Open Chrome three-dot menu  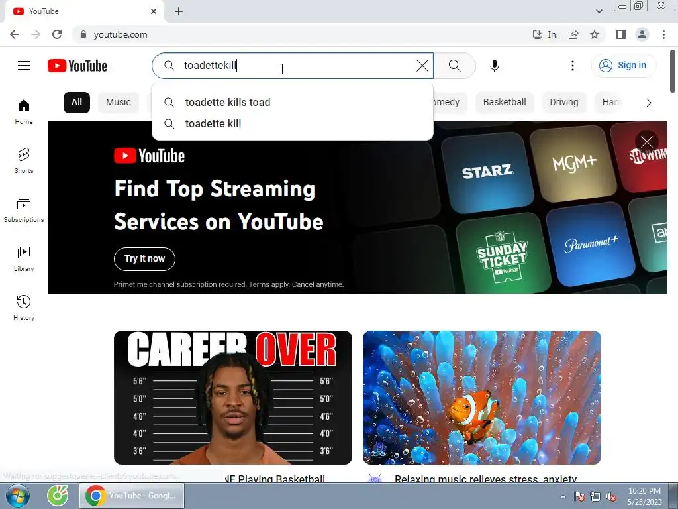click(x=663, y=34)
